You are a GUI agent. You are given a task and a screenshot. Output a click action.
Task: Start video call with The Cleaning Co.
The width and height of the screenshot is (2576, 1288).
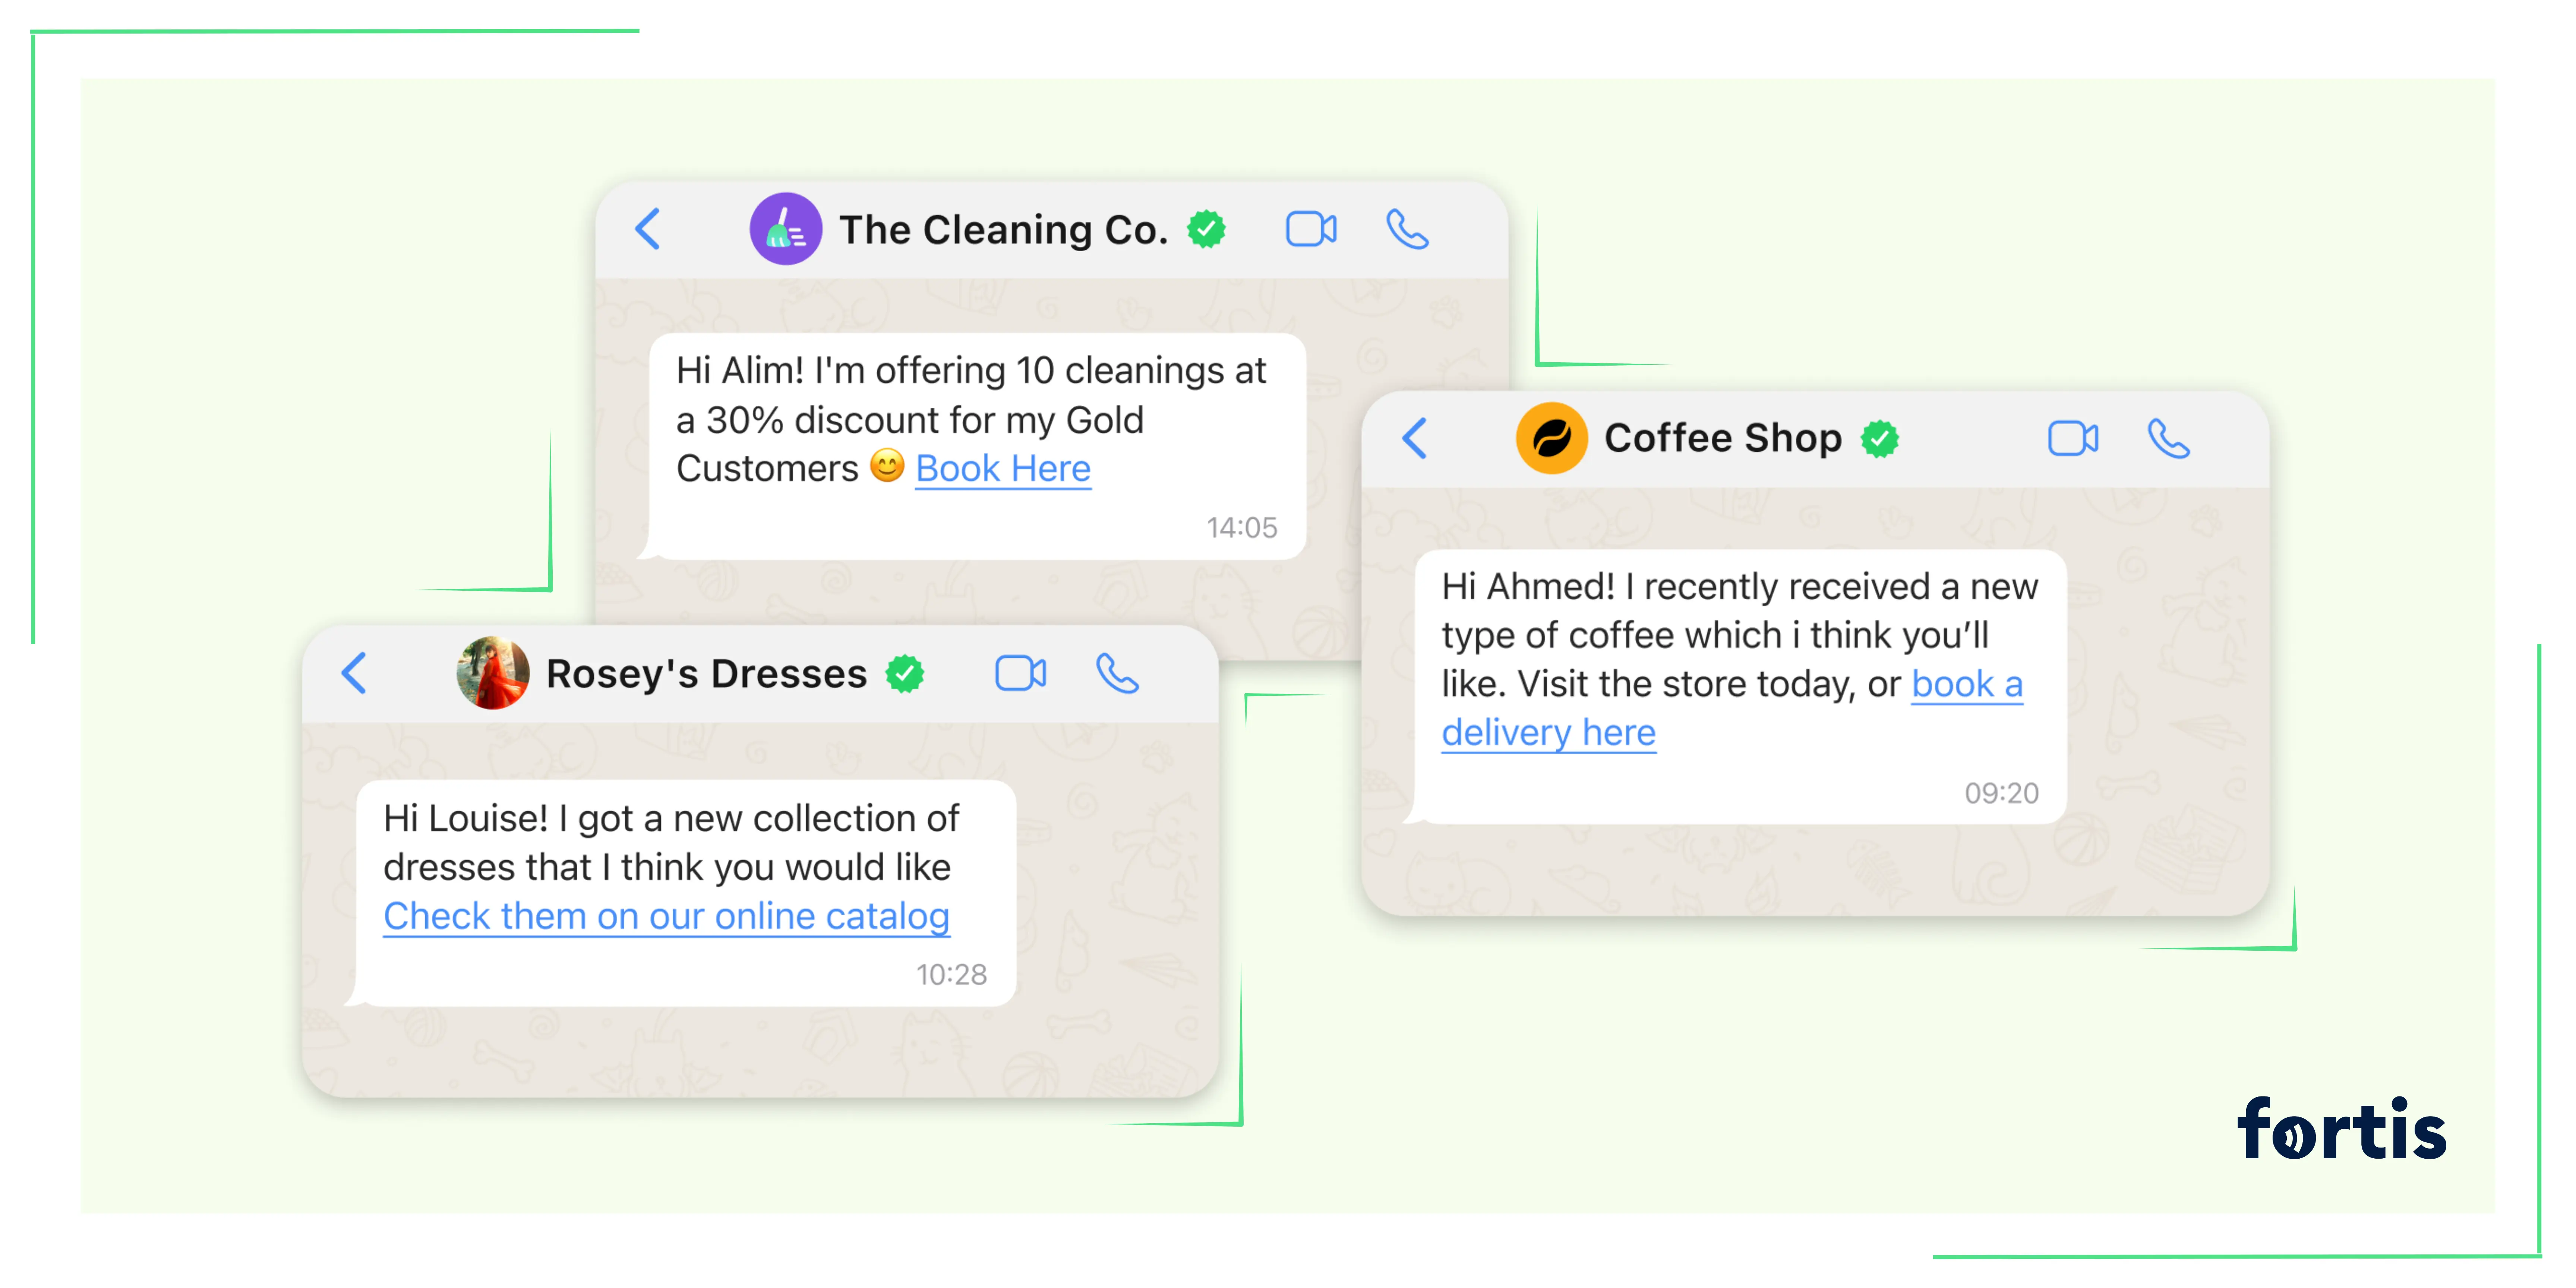(1311, 229)
